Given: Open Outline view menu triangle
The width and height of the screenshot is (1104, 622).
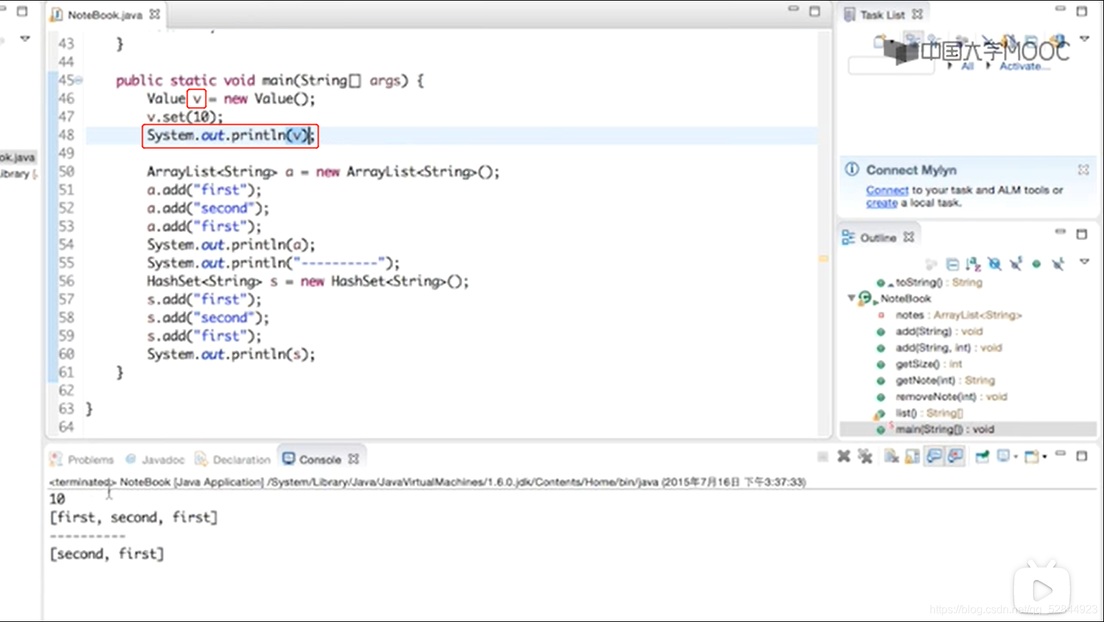Looking at the screenshot, I should (x=1085, y=262).
